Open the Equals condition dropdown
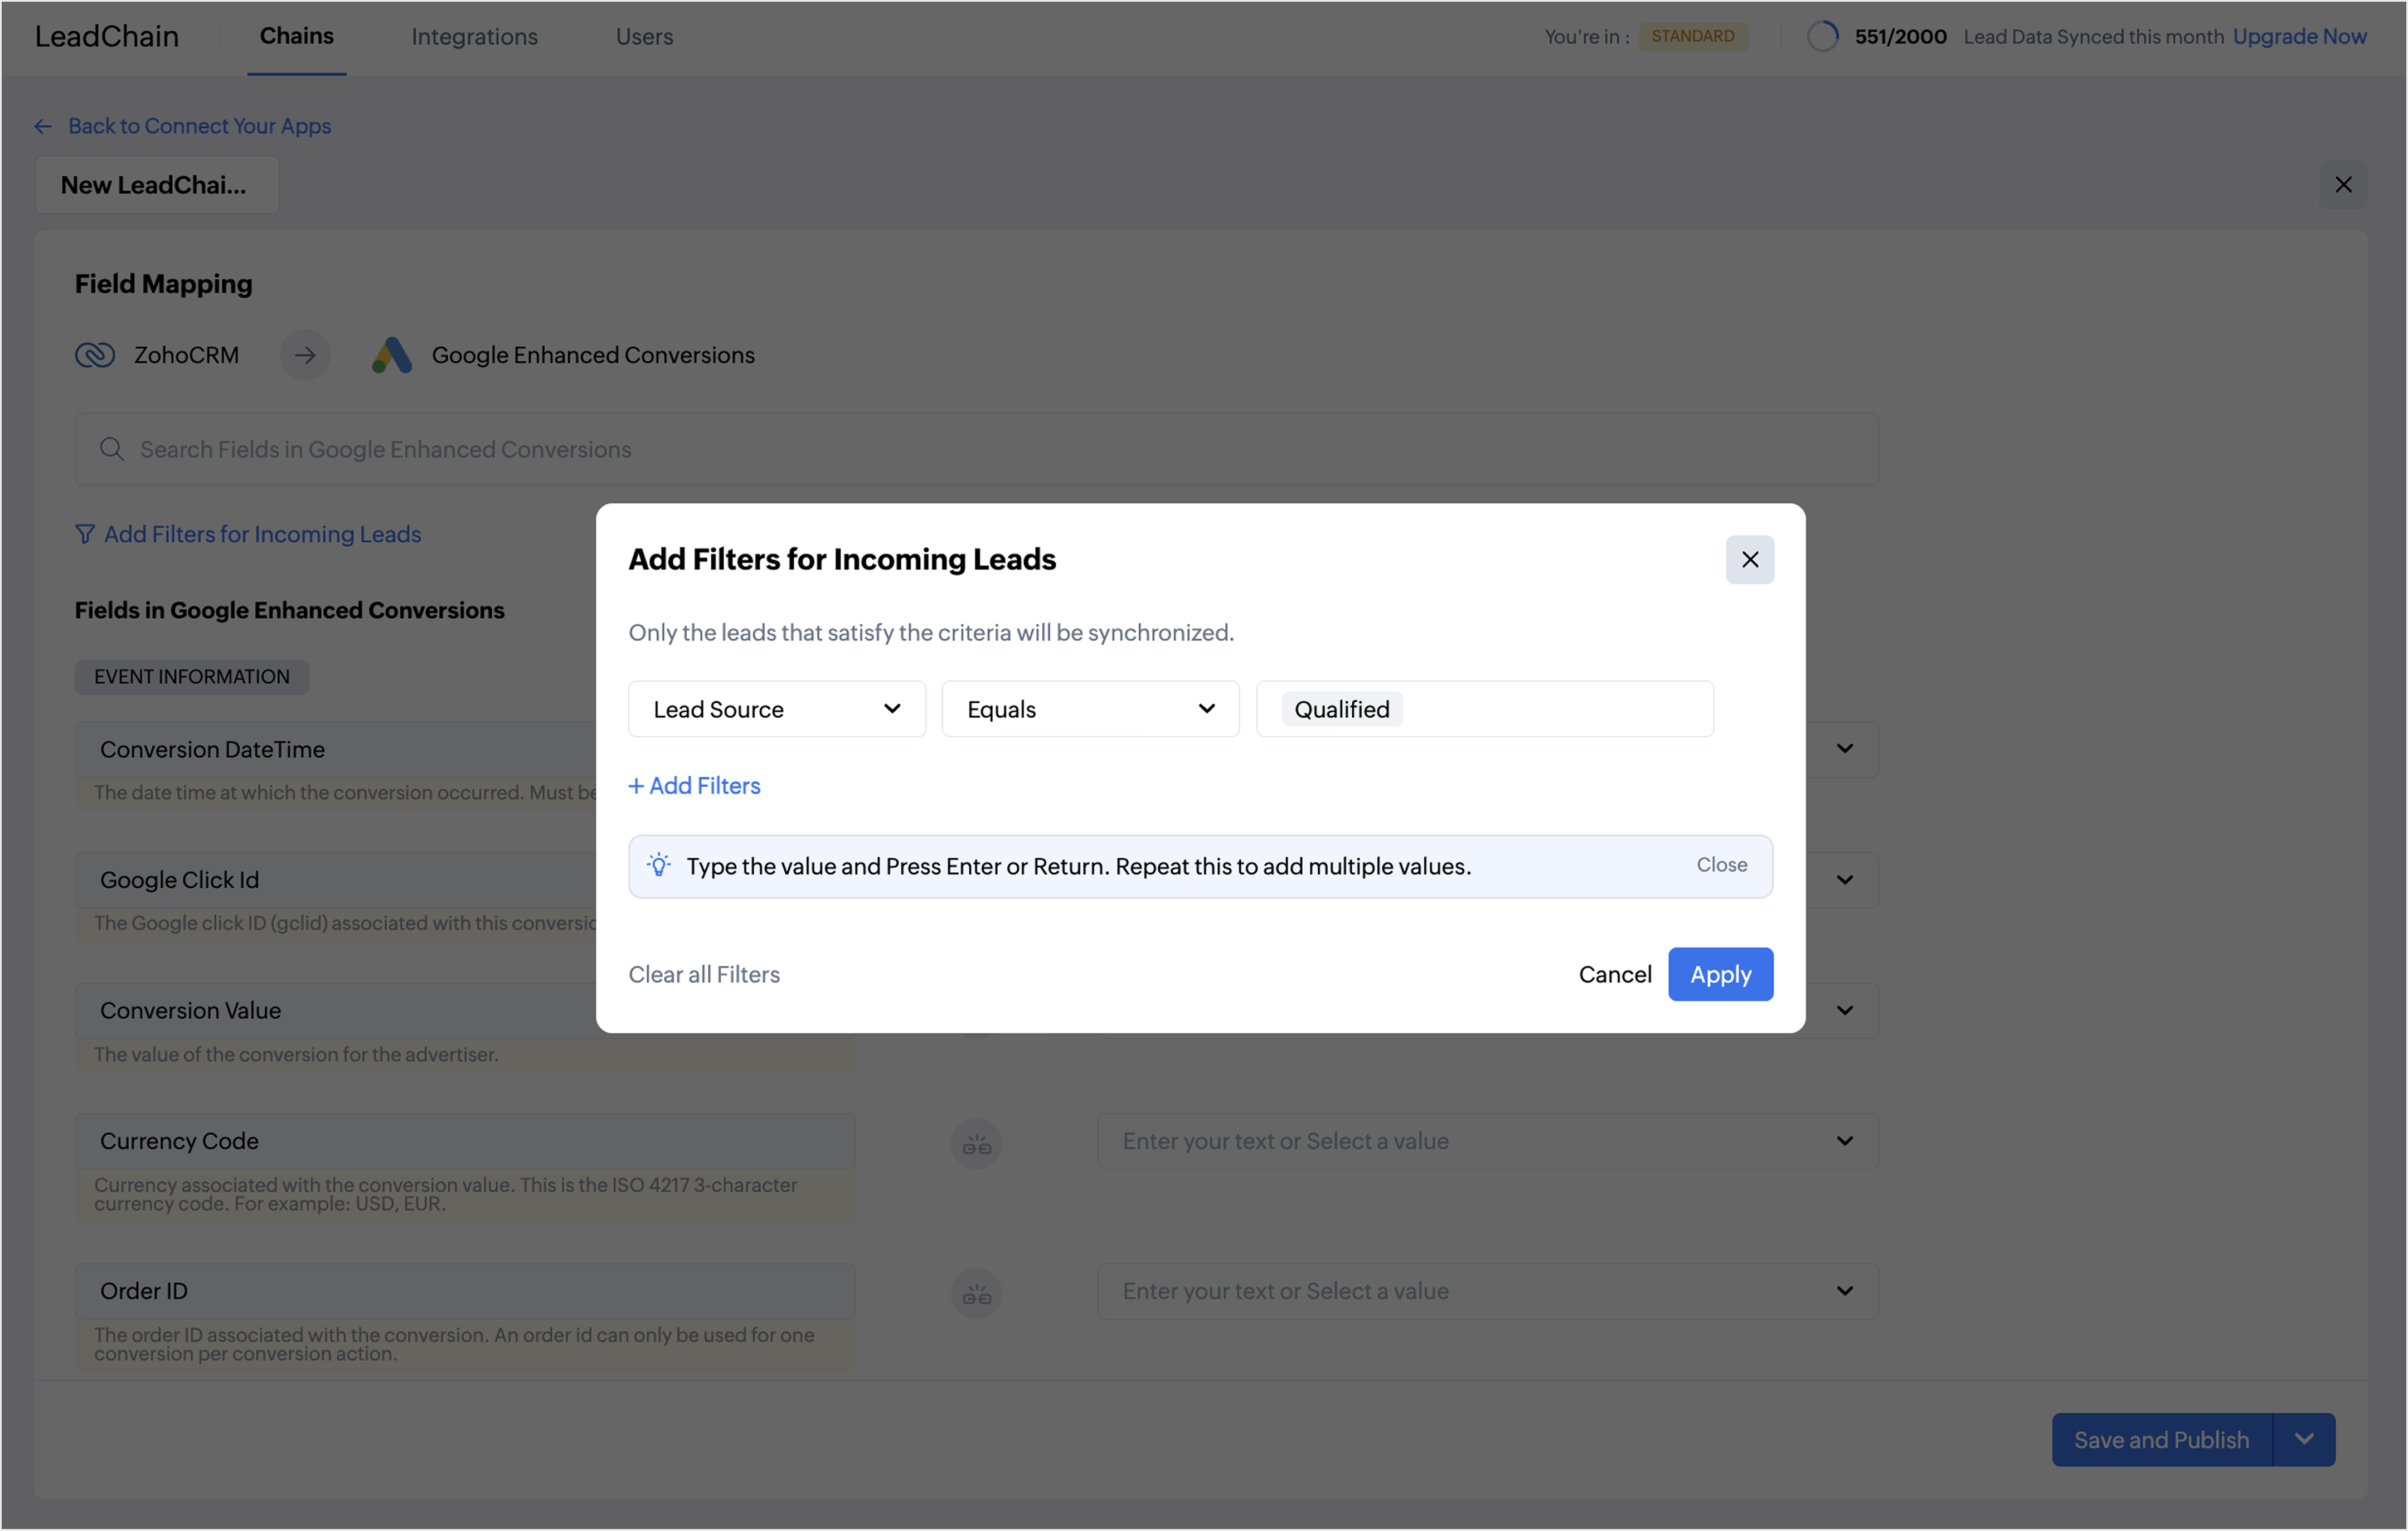Screen dimensions: 2408x1531 pyautogui.click(x=1090, y=709)
